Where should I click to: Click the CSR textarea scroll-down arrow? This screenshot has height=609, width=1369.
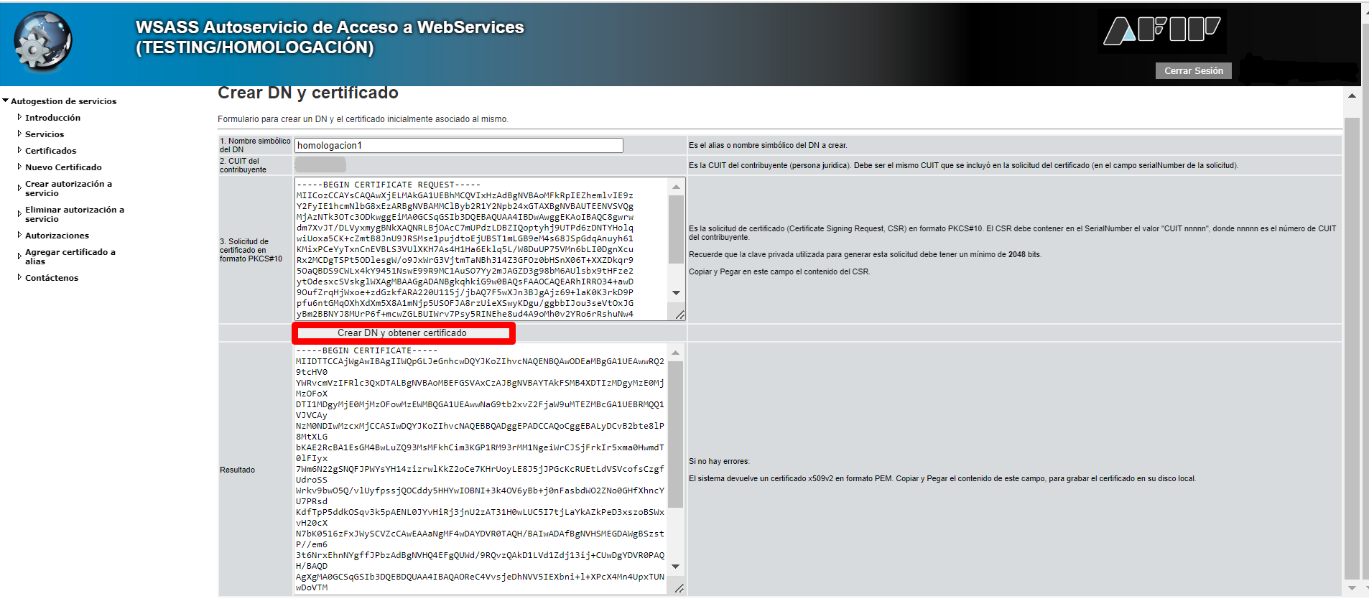(676, 292)
